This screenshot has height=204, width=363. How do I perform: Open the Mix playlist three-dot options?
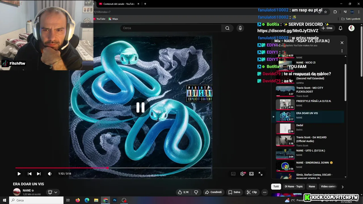[x=342, y=51]
